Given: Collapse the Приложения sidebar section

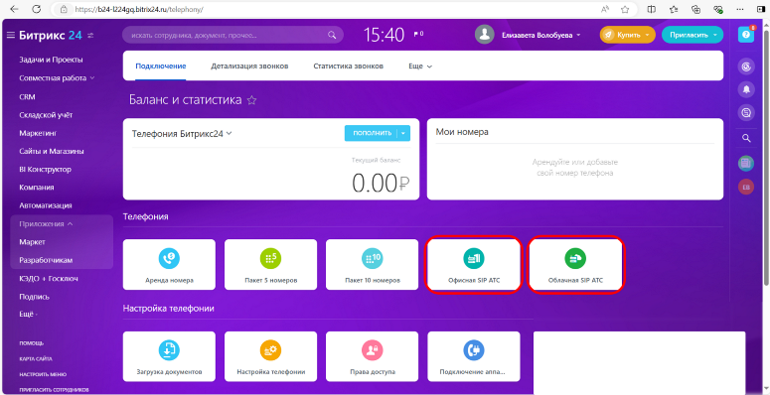Looking at the screenshot, I should click(46, 223).
